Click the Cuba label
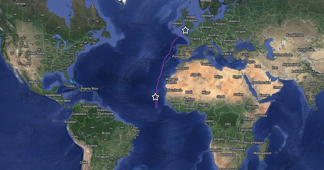This screenshot has width=324, height=170. [x=70, y=86]
